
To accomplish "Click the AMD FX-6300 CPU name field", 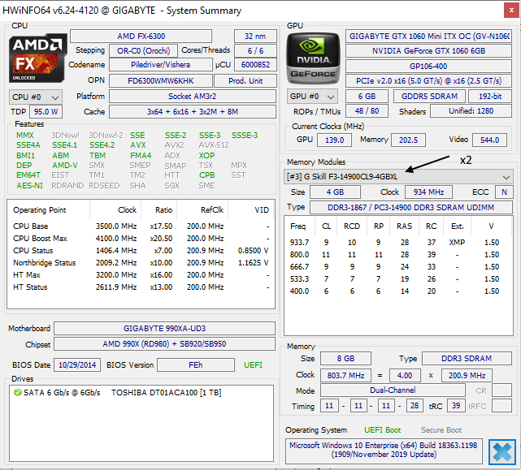I will point(141,37).
